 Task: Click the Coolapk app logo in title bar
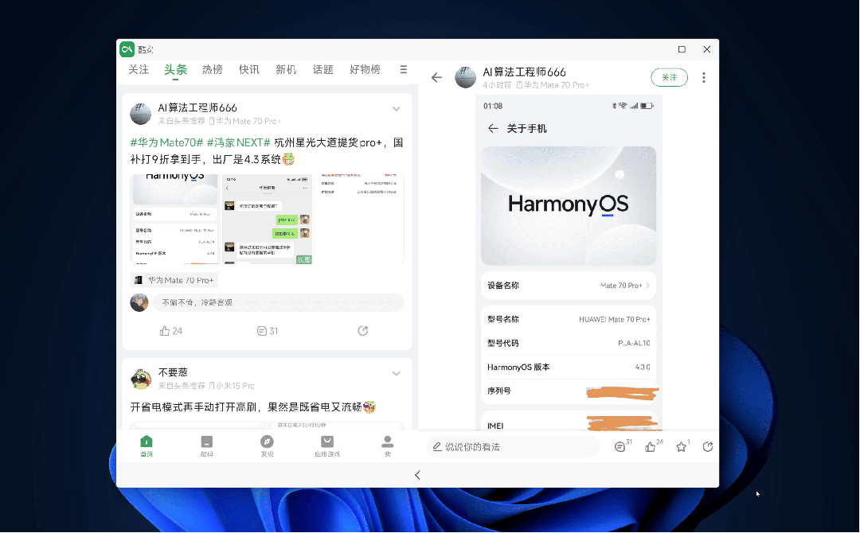tap(127, 49)
